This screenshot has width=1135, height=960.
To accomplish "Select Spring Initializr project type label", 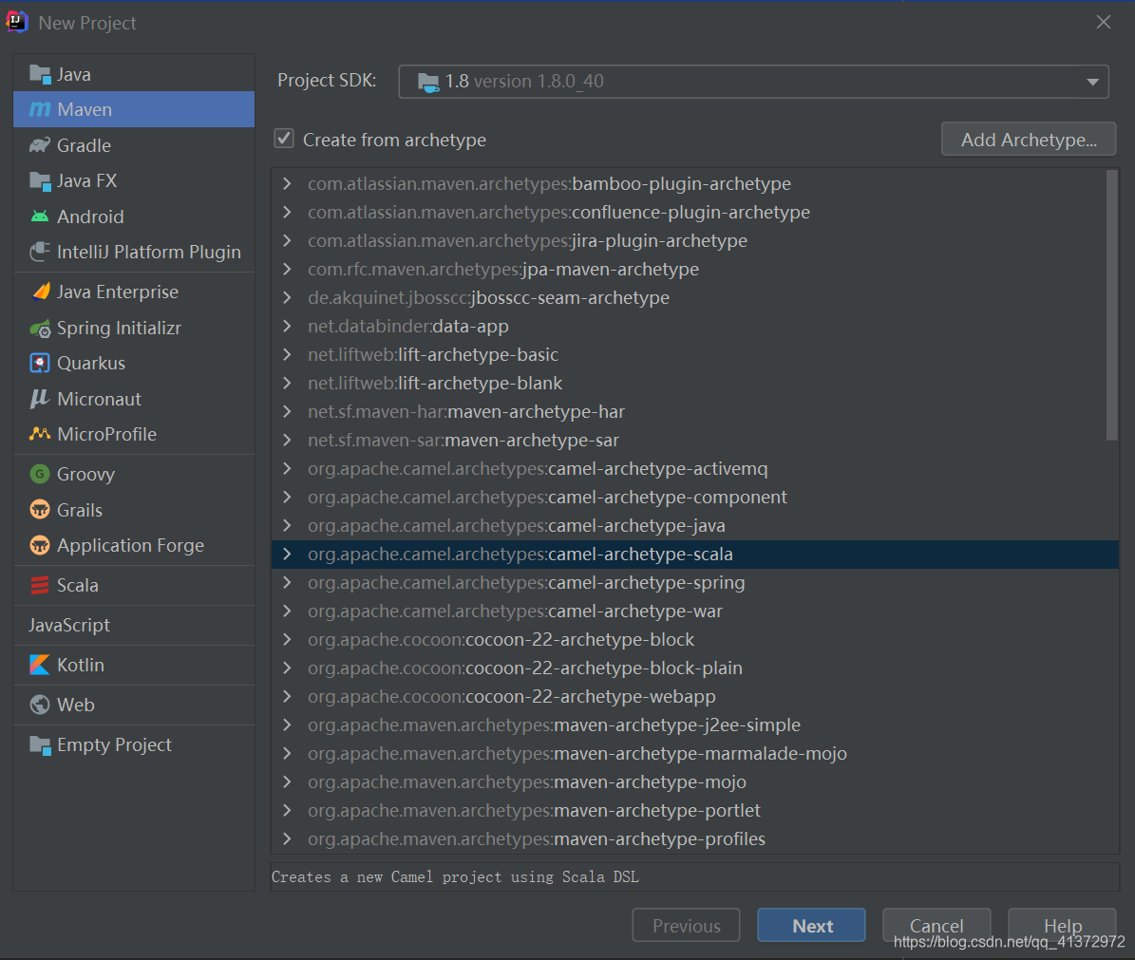I will [x=119, y=329].
